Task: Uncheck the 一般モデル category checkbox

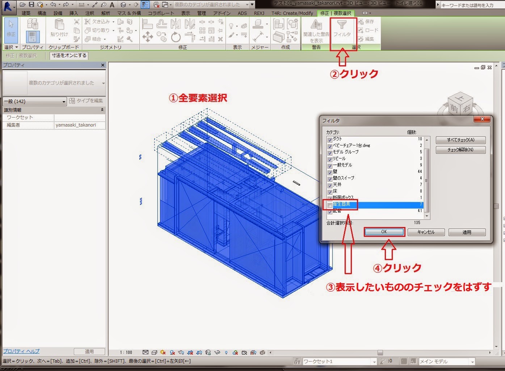Action: tap(330, 166)
